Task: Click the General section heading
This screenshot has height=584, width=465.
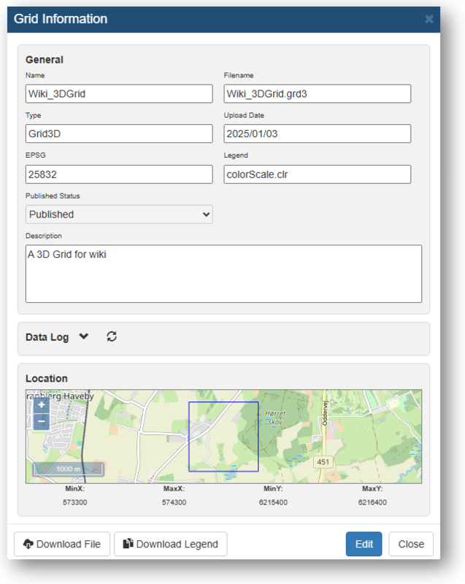Action: [45, 60]
